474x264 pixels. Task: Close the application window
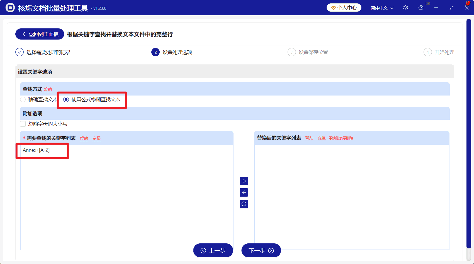coord(467,8)
